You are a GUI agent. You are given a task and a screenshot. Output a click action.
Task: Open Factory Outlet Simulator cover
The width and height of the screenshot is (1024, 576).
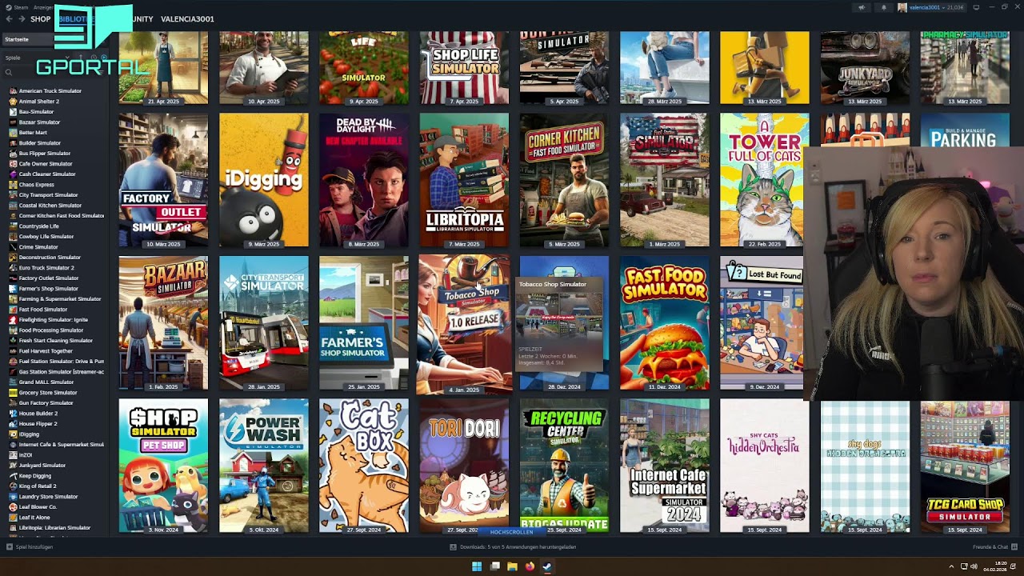pyautogui.click(x=163, y=180)
